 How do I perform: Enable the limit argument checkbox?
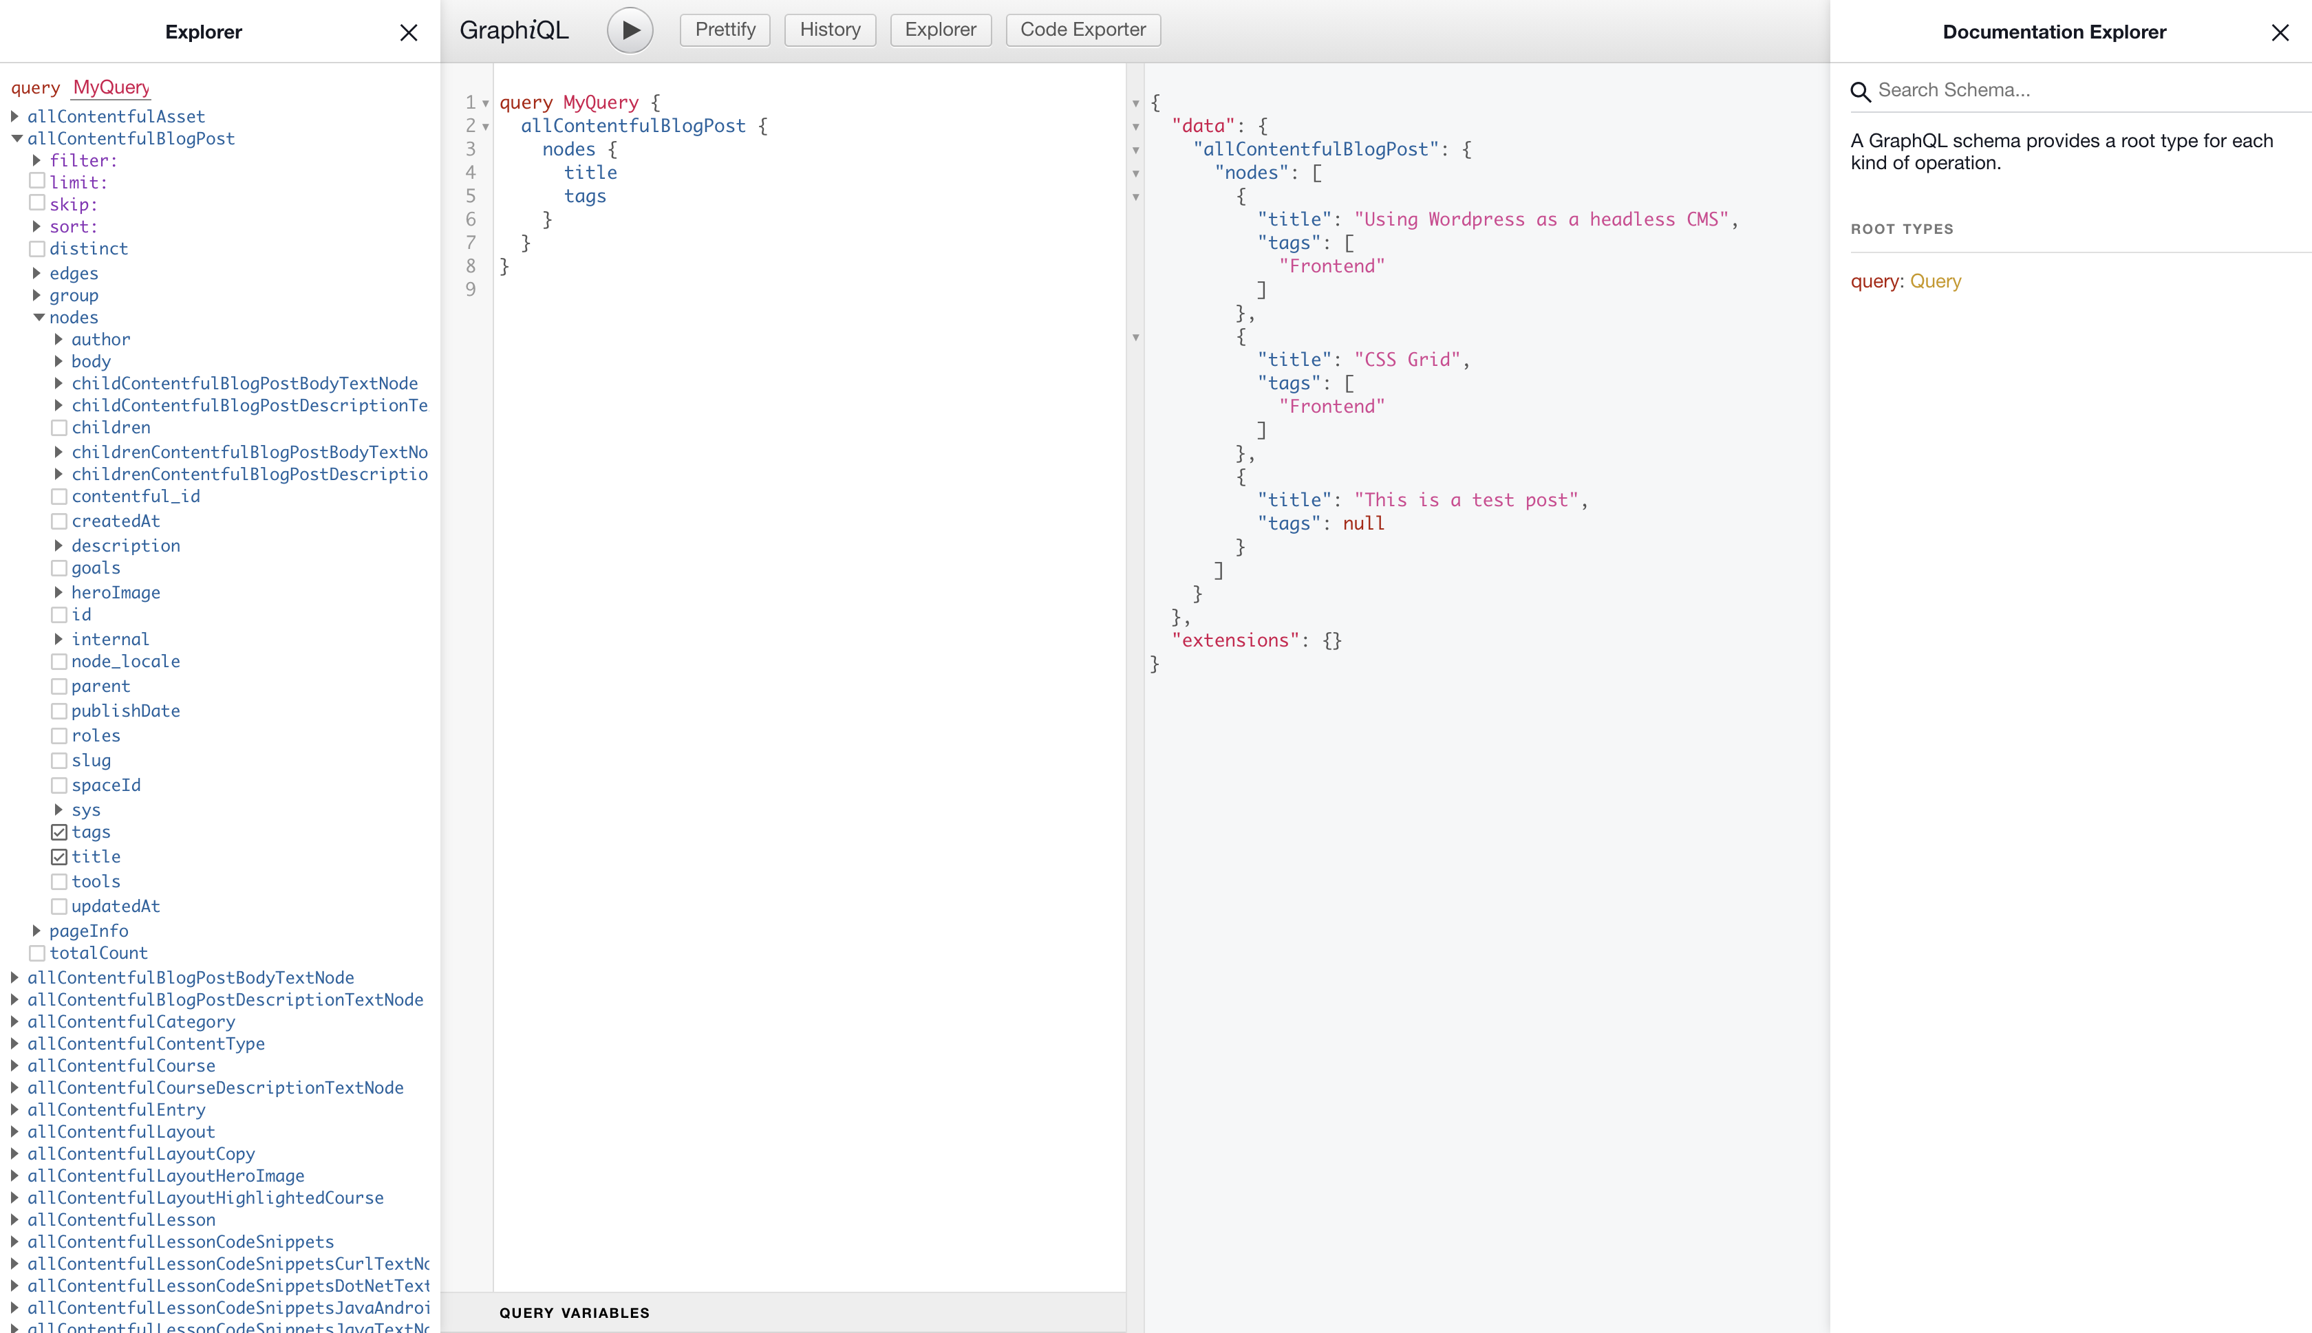tap(38, 182)
